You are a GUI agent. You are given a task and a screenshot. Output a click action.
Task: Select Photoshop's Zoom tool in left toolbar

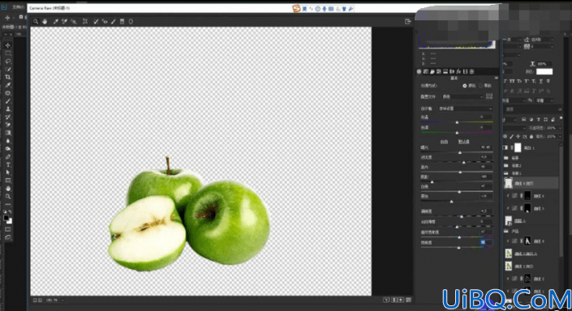[x=7, y=197]
